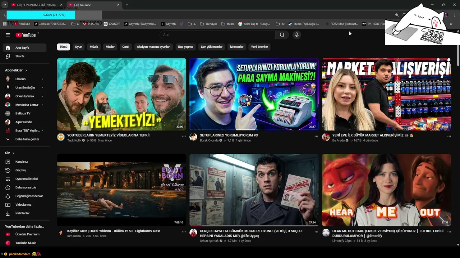460x258 pixels.
Task: Click the TepkiKolik channel avatar
Action: 61,137
